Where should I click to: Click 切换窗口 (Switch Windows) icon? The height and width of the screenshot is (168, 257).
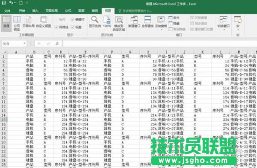[x=223, y=20]
